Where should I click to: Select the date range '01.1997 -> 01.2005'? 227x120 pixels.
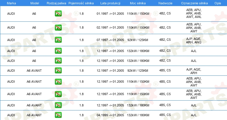(110, 14)
